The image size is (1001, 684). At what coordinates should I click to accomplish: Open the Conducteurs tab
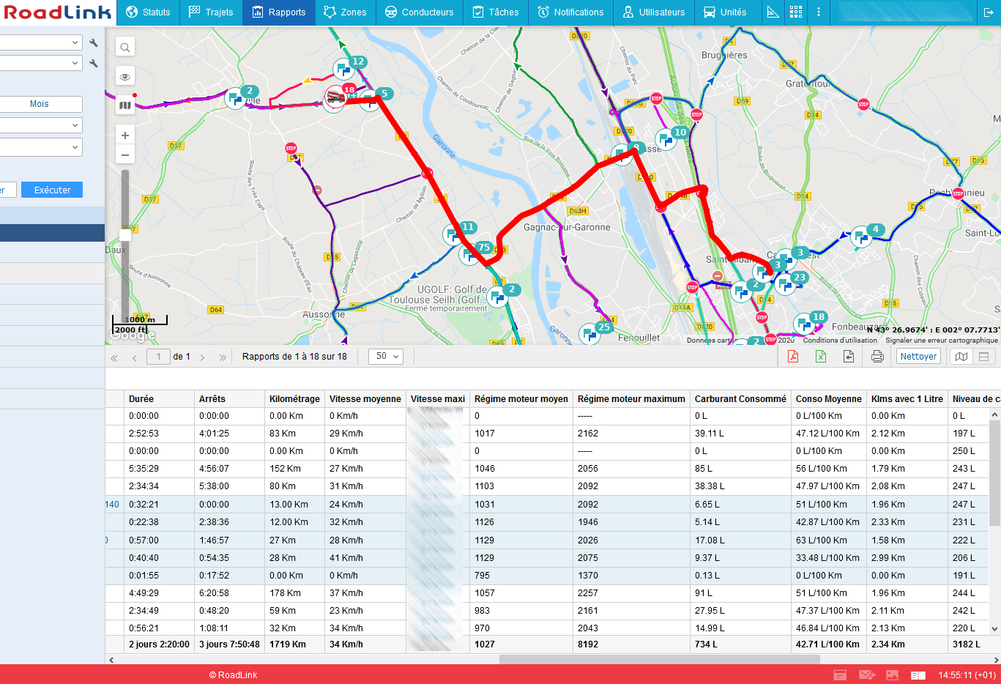(x=420, y=12)
